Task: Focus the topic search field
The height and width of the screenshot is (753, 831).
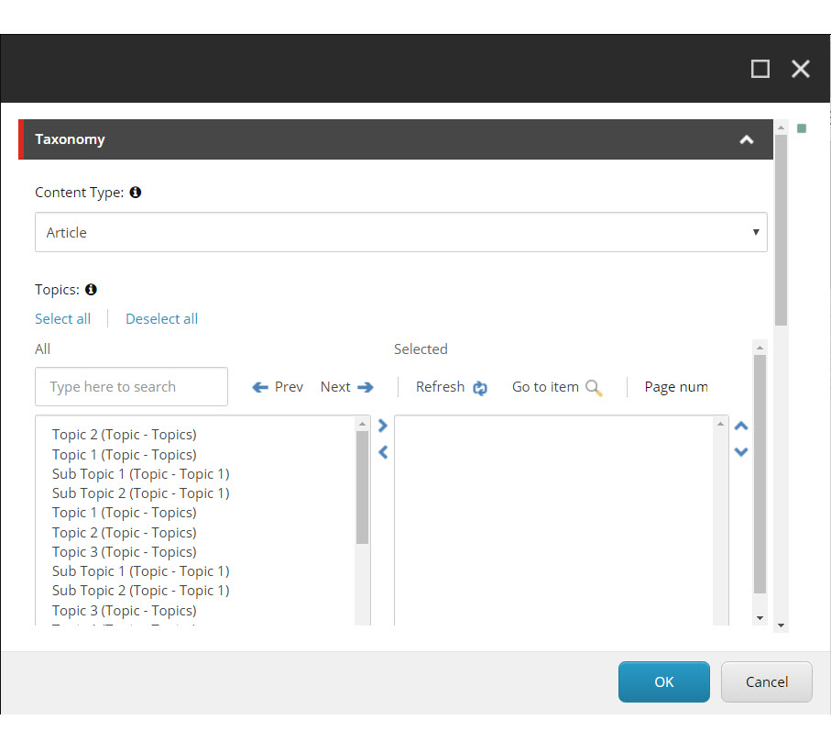Action: pyautogui.click(x=131, y=387)
